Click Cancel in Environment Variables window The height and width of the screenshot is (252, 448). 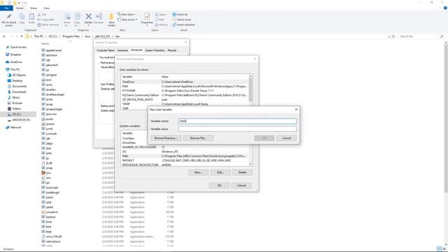[241, 185]
